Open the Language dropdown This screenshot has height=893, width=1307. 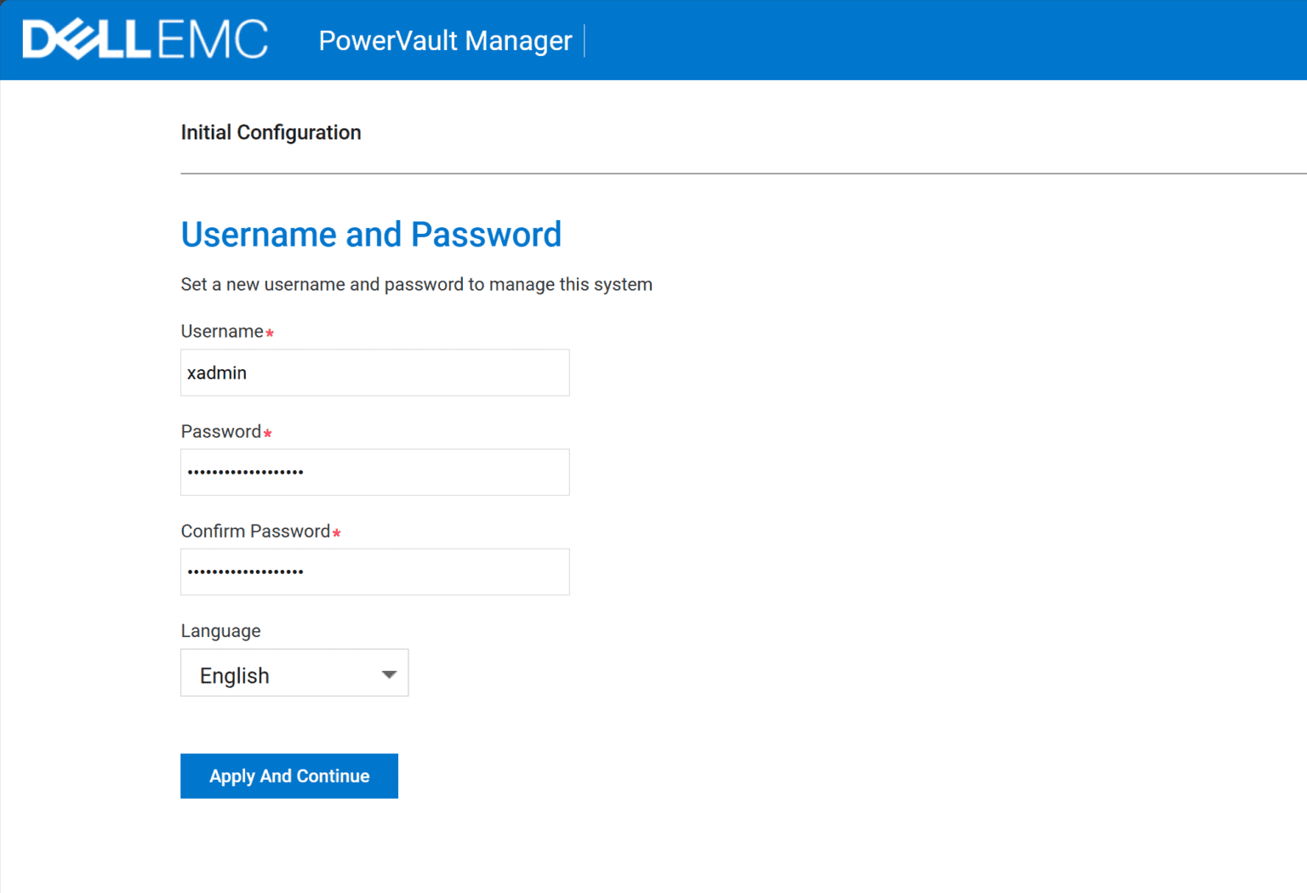pos(294,673)
